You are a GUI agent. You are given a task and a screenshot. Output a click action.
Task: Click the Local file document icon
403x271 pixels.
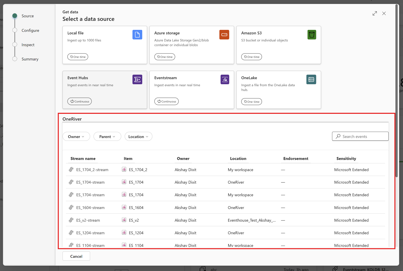coord(137,35)
